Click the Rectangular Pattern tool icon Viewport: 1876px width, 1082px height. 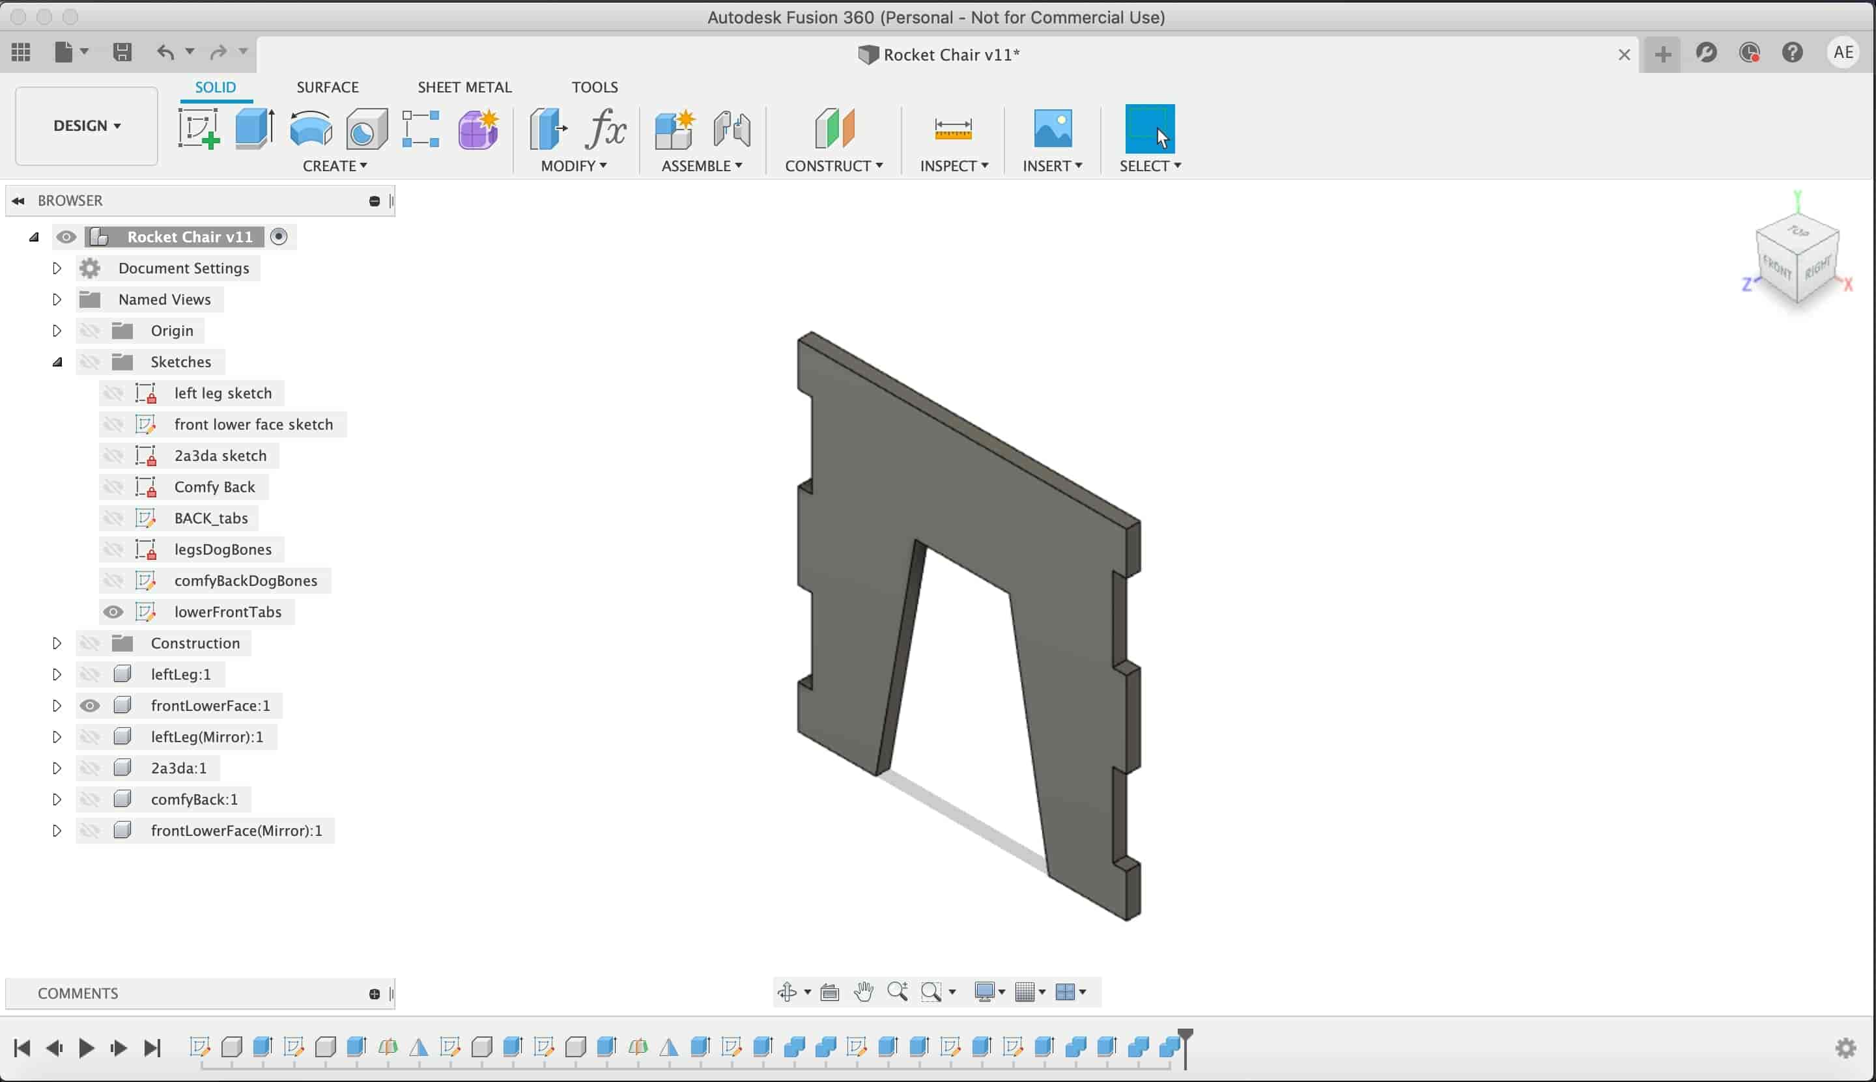click(x=421, y=128)
